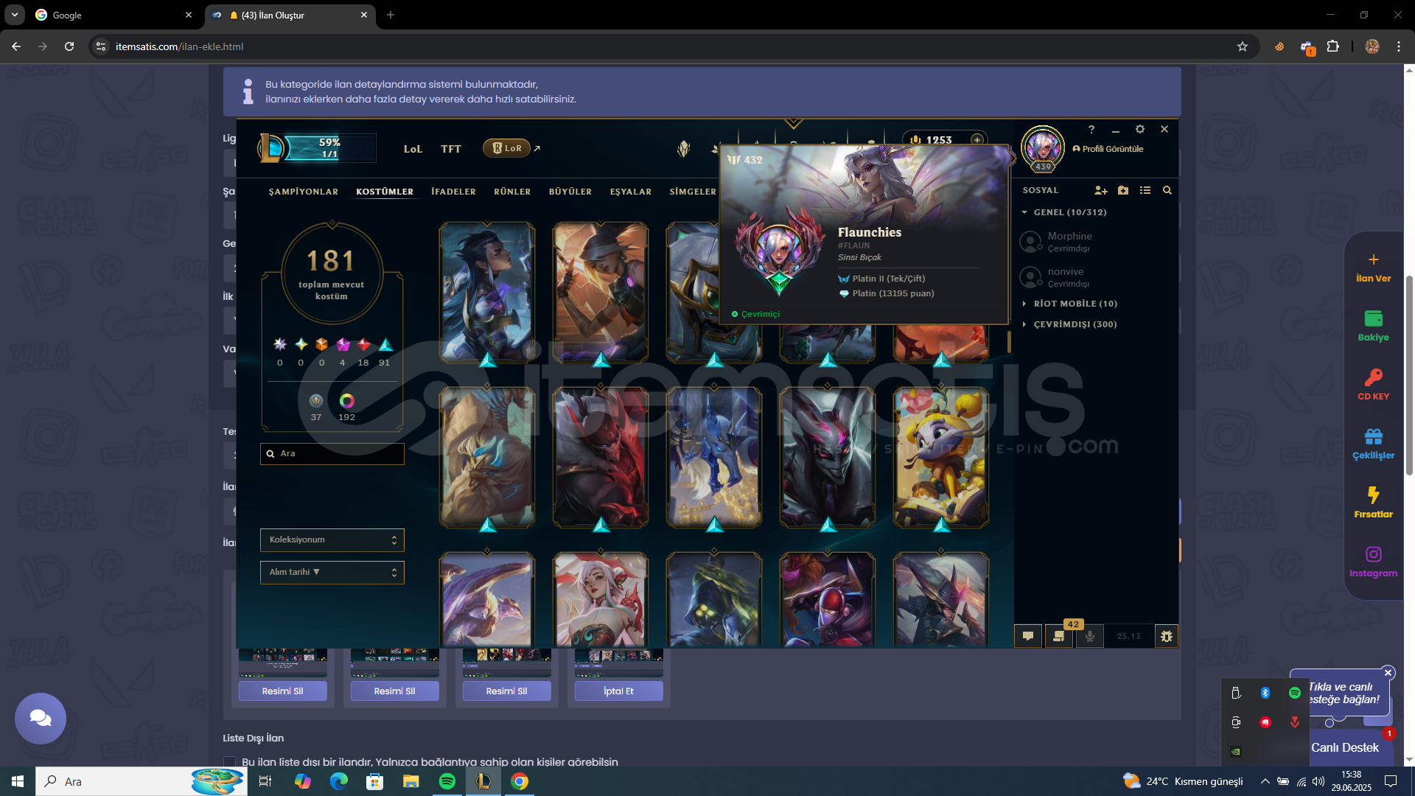The image size is (1415, 796).
Task: Click the first Resimi Sil button
Action: (282, 691)
